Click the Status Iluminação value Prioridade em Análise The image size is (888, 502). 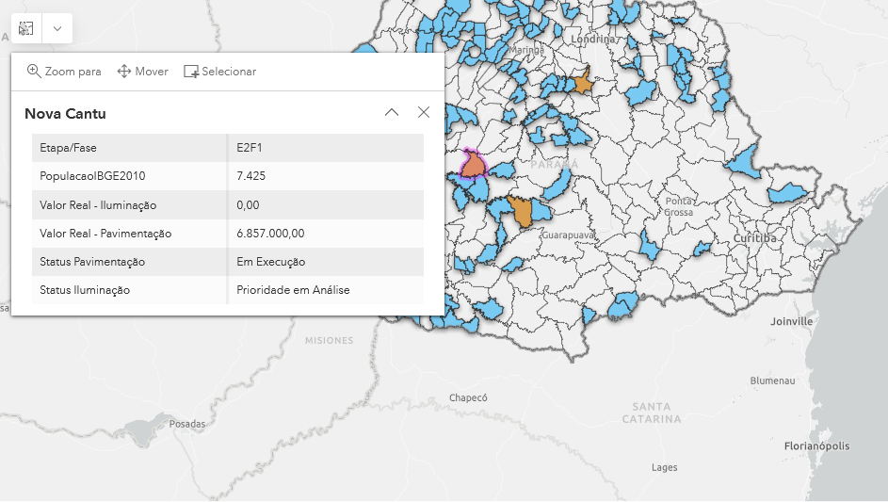tap(293, 290)
